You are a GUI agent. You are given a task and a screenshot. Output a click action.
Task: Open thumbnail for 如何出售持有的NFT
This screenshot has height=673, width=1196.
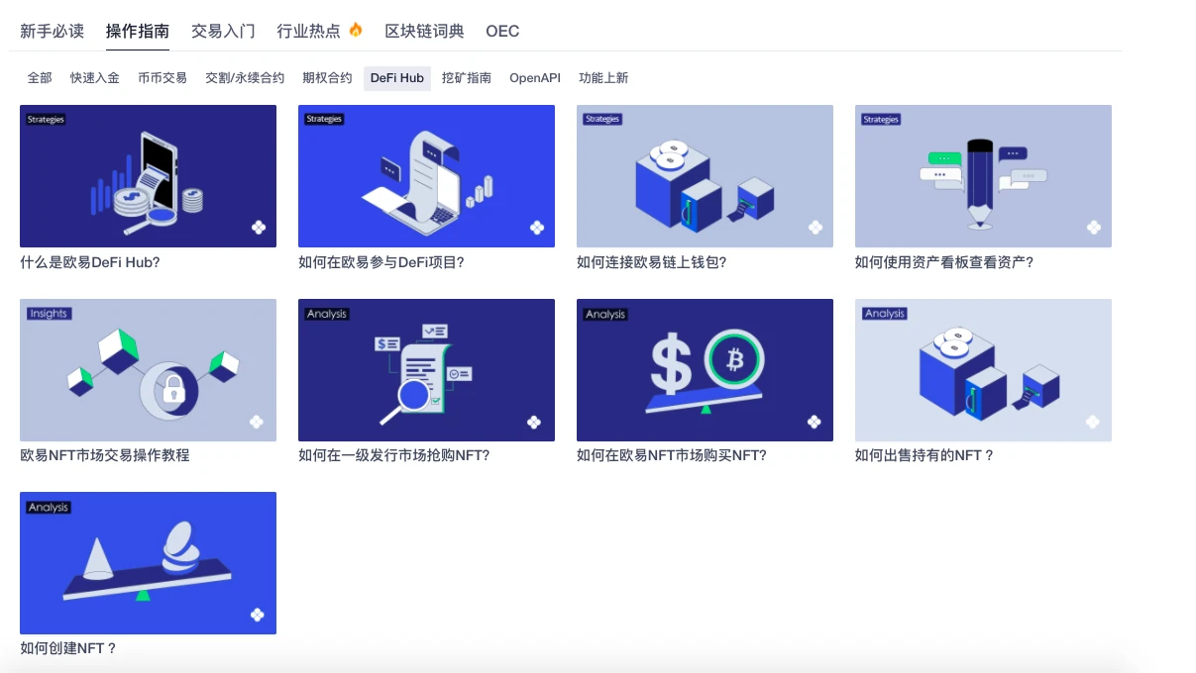coord(983,370)
